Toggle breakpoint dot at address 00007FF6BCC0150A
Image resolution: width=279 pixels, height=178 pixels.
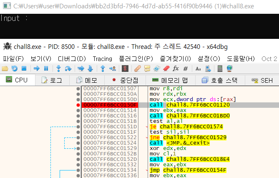78,94
